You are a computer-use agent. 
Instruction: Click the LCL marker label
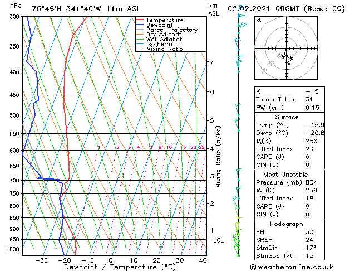click(218, 240)
